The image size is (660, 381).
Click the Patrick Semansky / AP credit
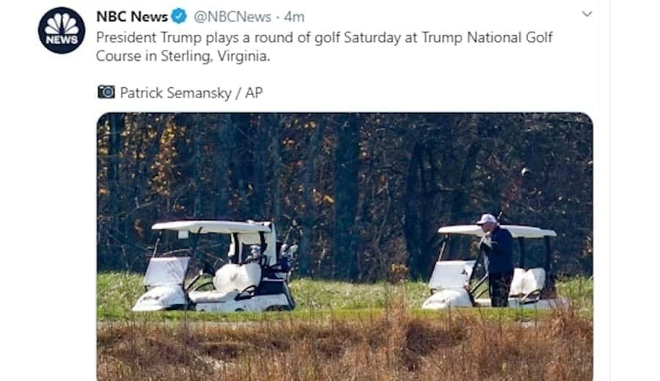tap(191, 92)
